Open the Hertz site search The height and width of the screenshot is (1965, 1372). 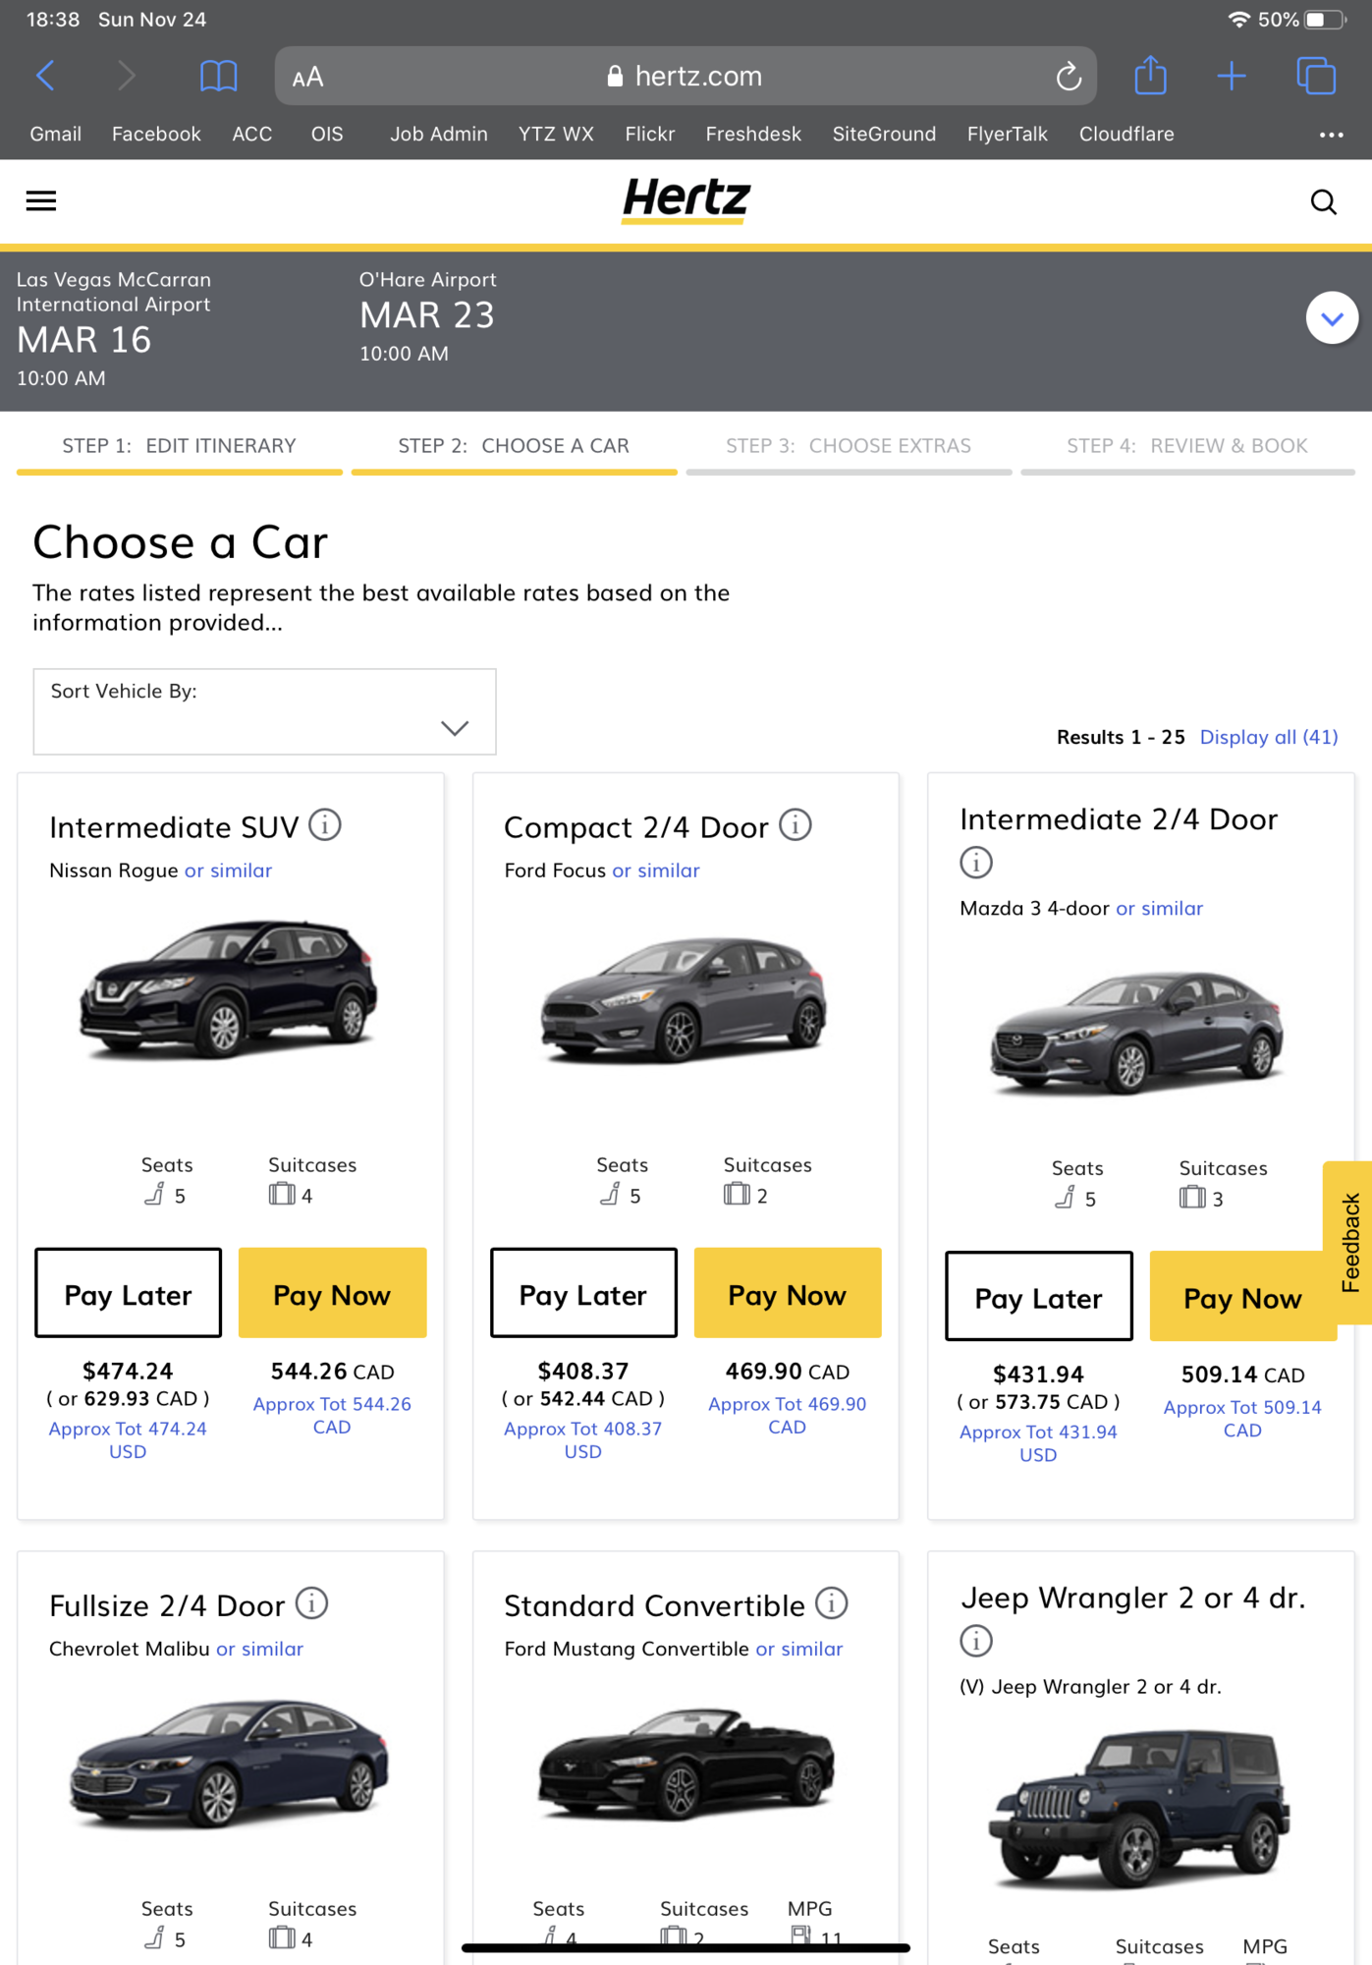1323,202
